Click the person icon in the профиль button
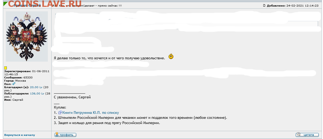Screen dimensions: 323x139 [57, 135]
